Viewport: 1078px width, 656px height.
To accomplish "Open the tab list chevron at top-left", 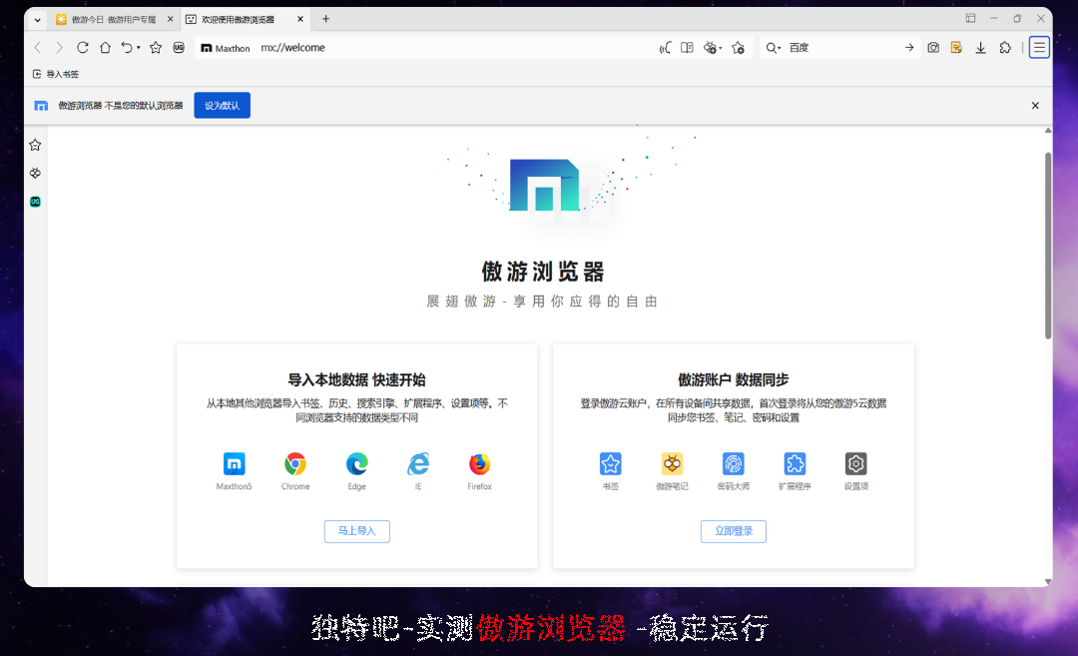I will [38, 19].
